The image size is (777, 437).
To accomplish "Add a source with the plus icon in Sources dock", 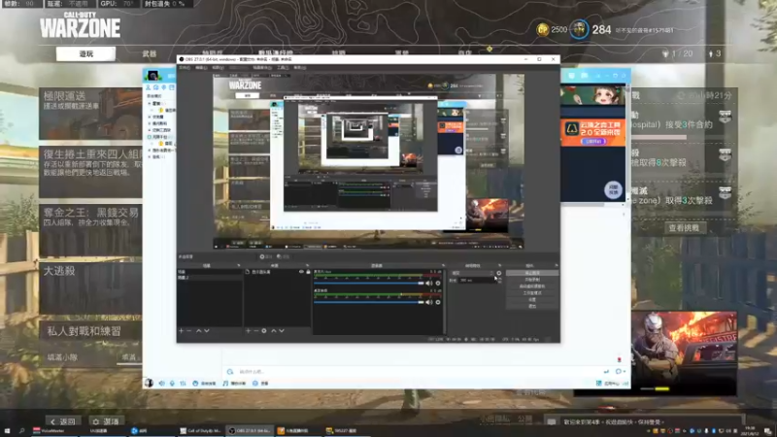I will click(x=249, y=330).
